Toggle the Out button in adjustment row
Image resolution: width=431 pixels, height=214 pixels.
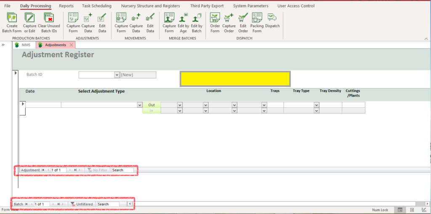(x=152, y=105)
